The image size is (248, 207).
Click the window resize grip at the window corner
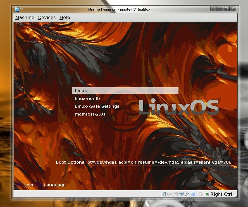click(236, 196)
